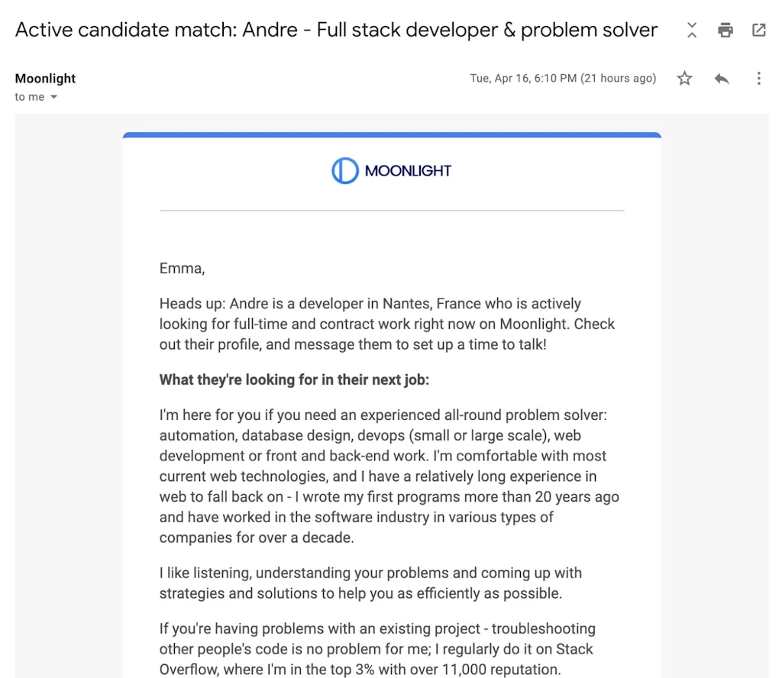Open the email in a new window
The width and height of the screenshot is (782, 678).
tap(759, 31)
